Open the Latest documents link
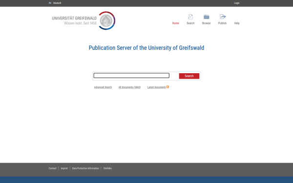Viewport: 293px width, 183px height. coord(156,87)
